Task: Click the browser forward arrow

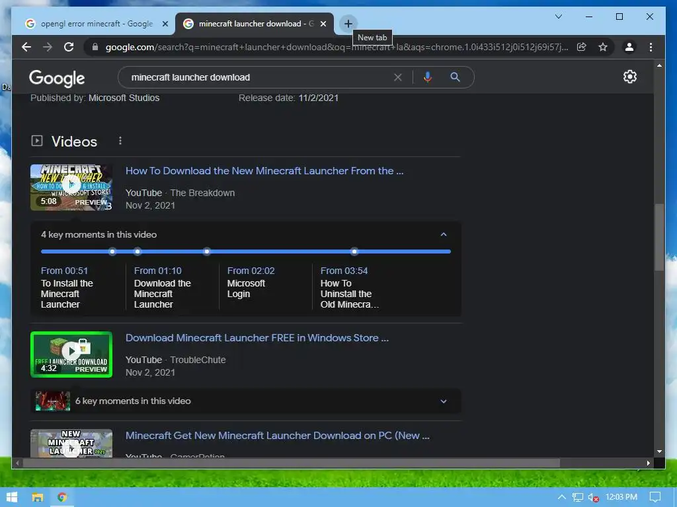Action: [x=48, y=47]
